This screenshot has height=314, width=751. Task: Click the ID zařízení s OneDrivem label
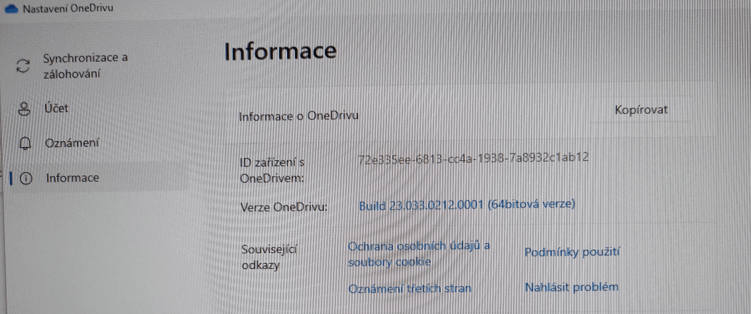point(272,172)
